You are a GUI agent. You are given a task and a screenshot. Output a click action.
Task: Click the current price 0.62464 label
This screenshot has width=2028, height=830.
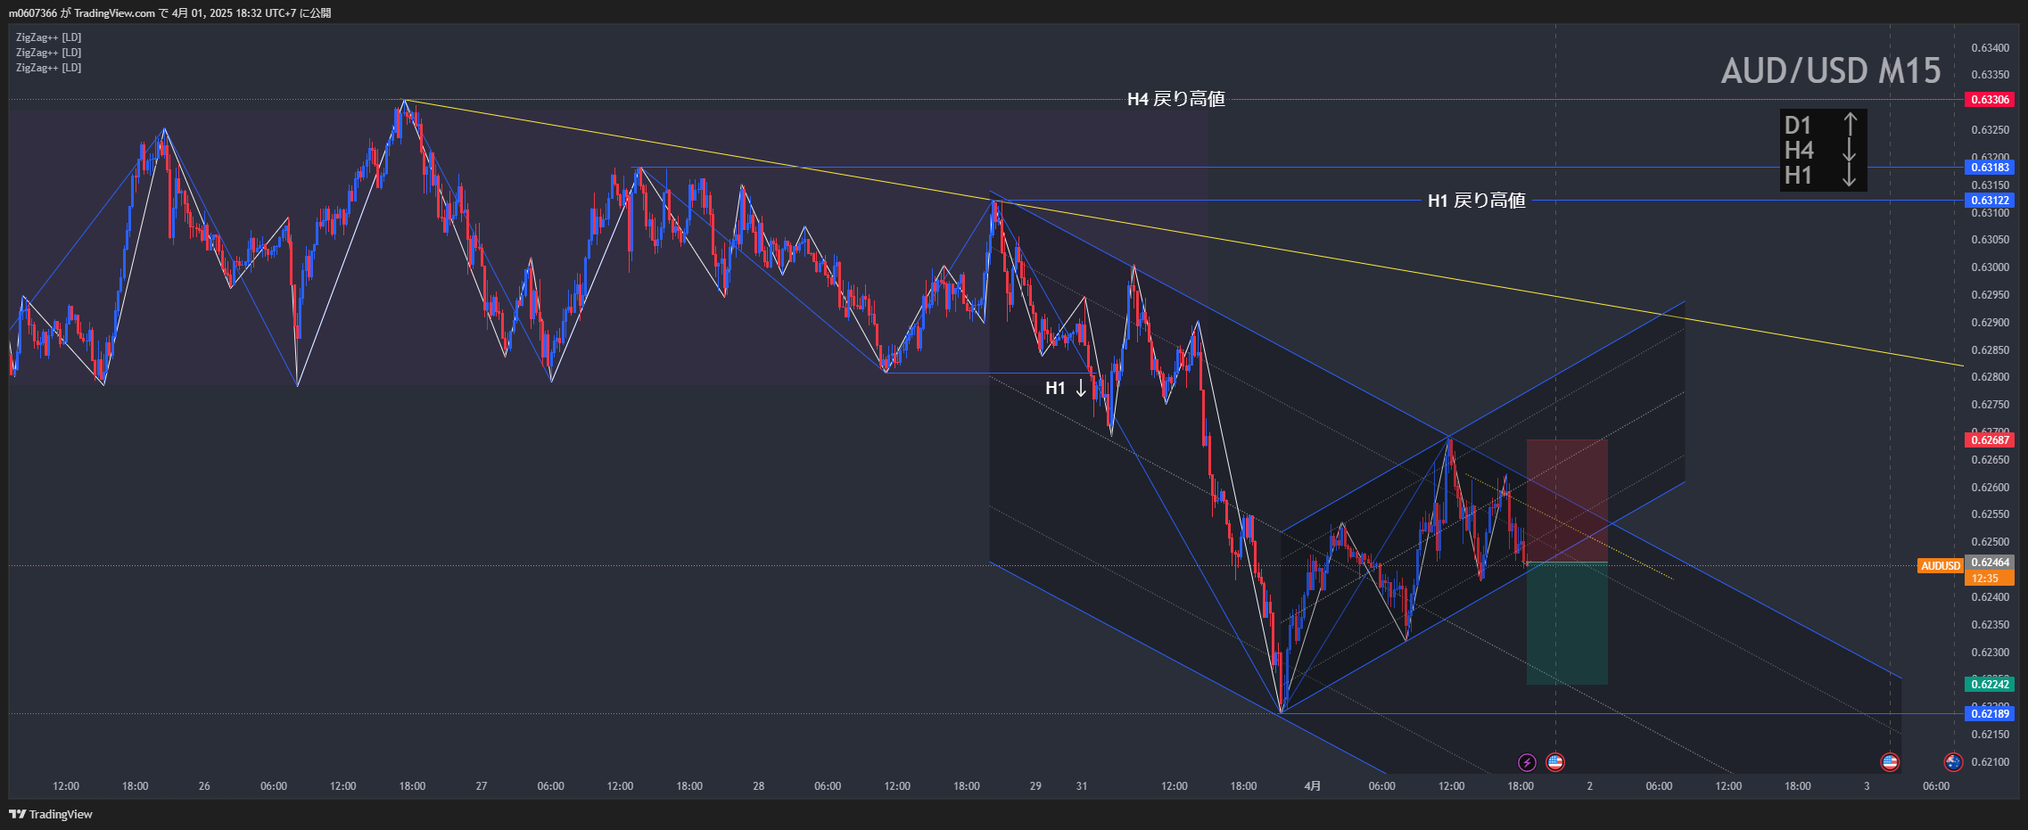coord(1990,563)
